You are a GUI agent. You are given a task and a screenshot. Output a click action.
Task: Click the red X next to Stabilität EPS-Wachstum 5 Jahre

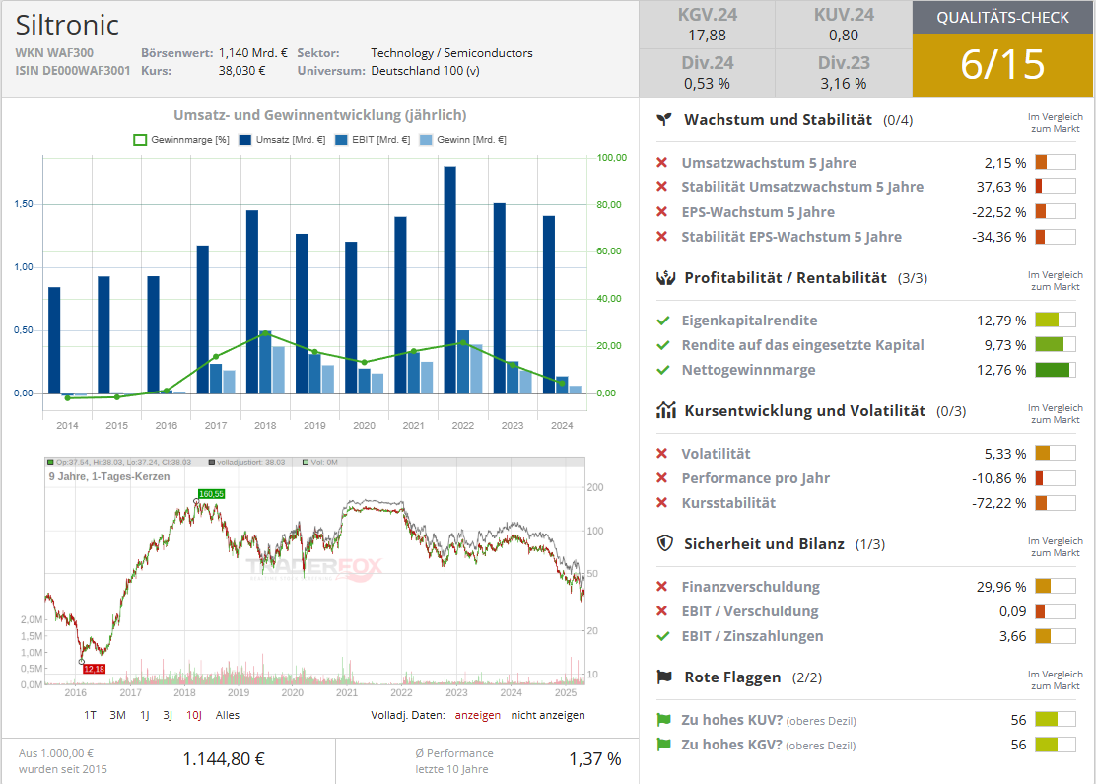662,237
